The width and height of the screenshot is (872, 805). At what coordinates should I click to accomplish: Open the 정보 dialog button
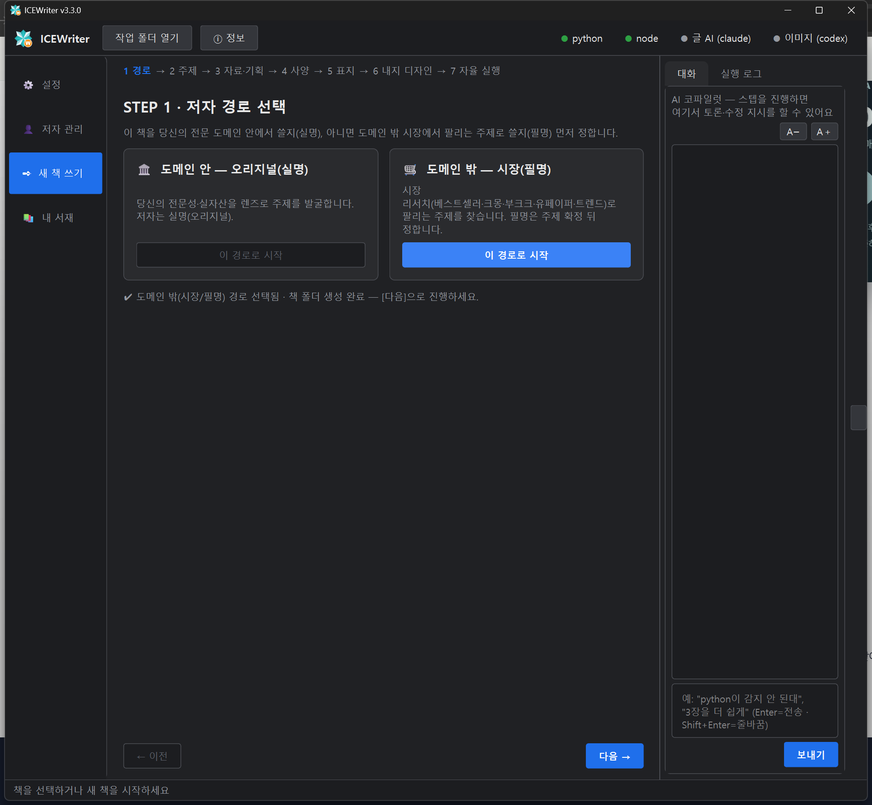pos(229,38)
